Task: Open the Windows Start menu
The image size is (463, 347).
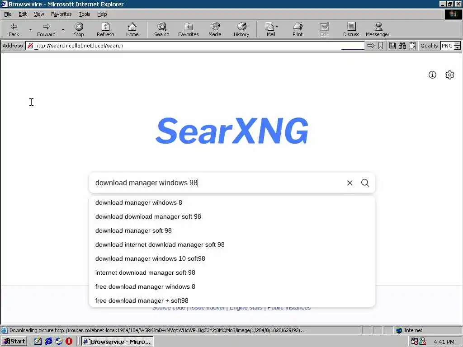Action: 14,342
